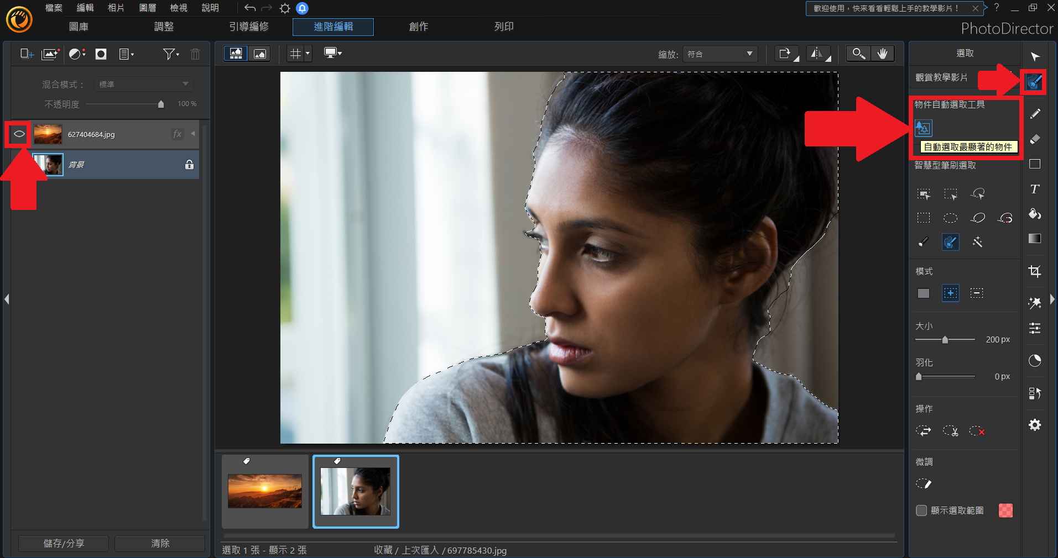The height and width of the screenshot is (558, 1058).
Task: Enable the 顯示選取範圍 checkbox
Action: 921,510
